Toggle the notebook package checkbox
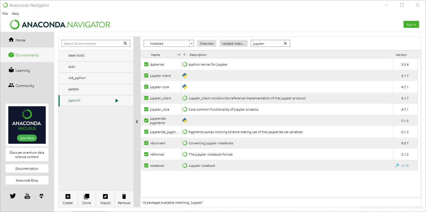426x212 pixels. (146, 165)
